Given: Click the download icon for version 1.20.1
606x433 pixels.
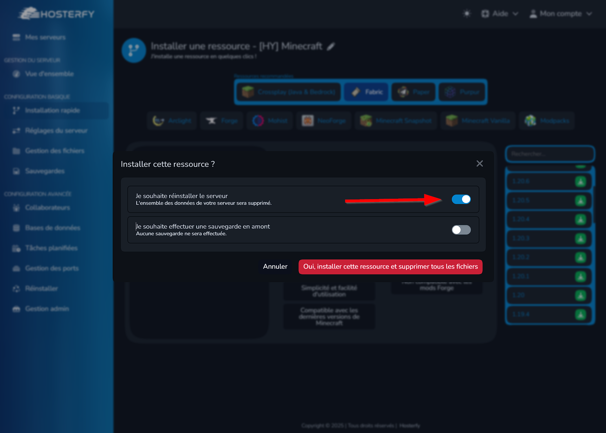Looking at the screenshot, I should 580,276.
